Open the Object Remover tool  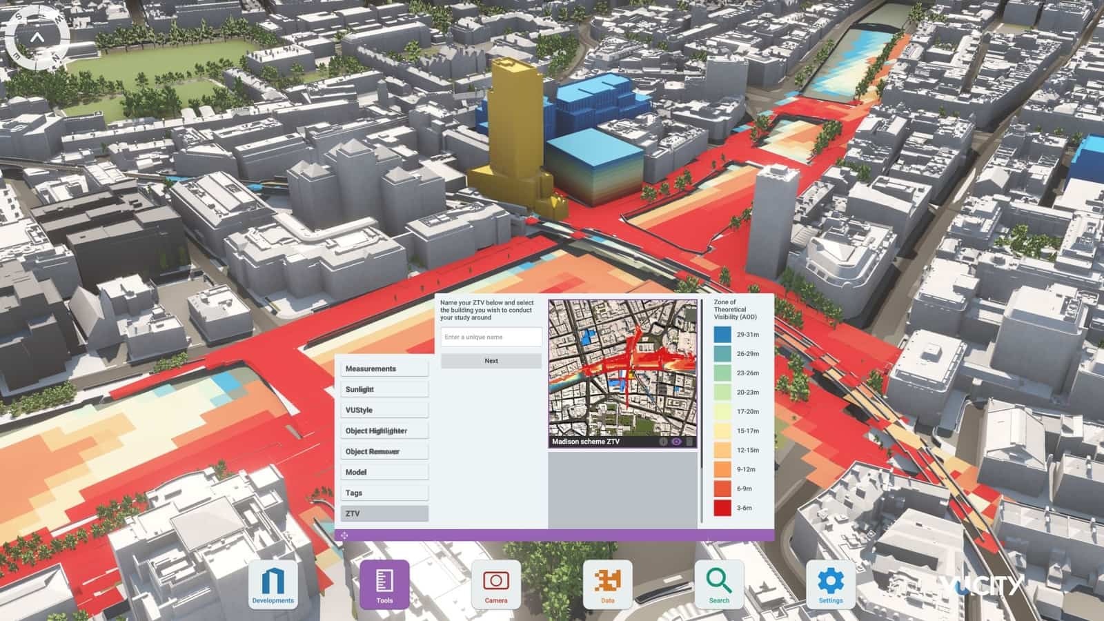(x=384, y=451)
